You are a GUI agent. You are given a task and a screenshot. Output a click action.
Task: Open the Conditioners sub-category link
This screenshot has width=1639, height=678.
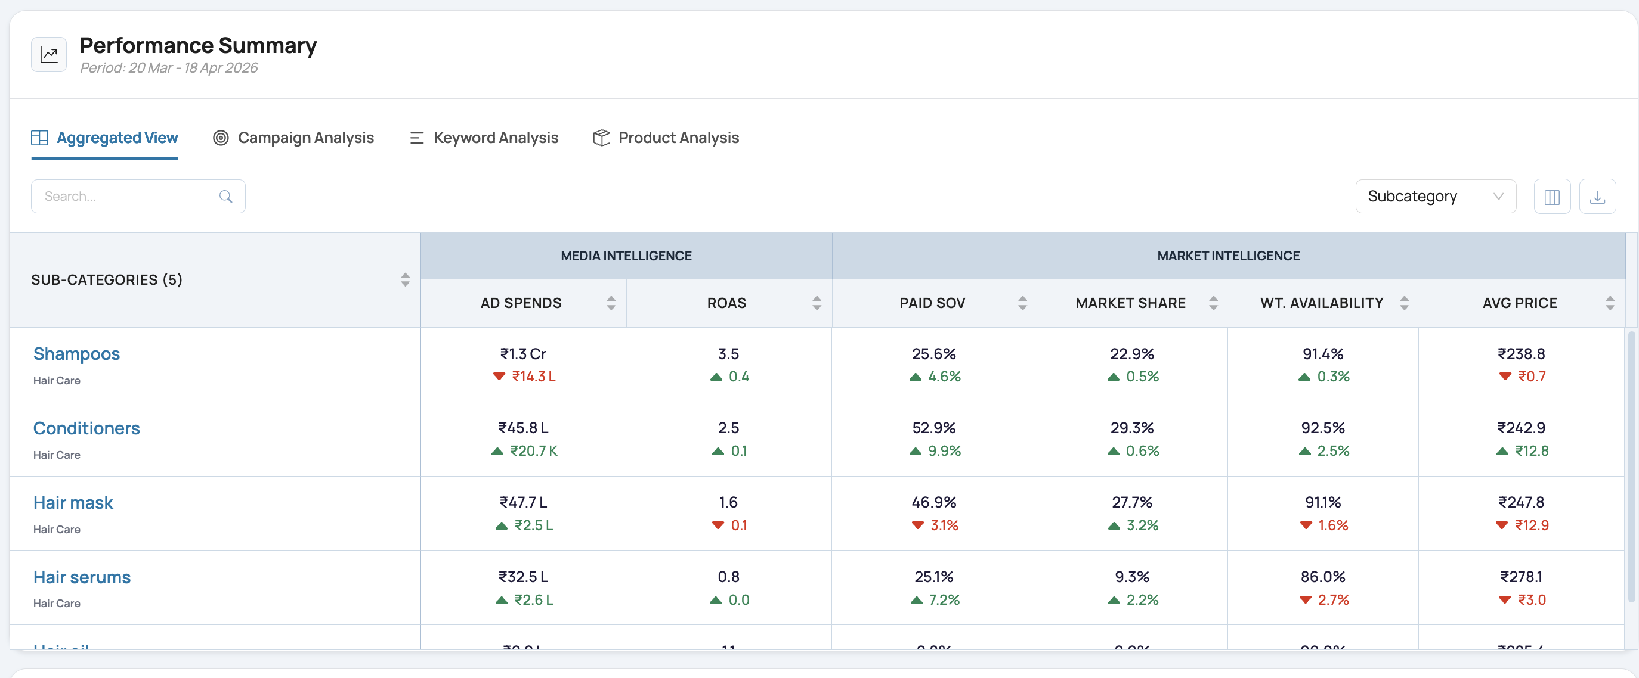(86, 428)
